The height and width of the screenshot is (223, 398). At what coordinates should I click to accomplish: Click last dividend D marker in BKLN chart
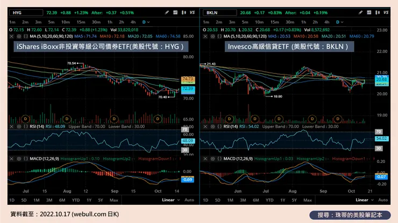coord(338,118)
